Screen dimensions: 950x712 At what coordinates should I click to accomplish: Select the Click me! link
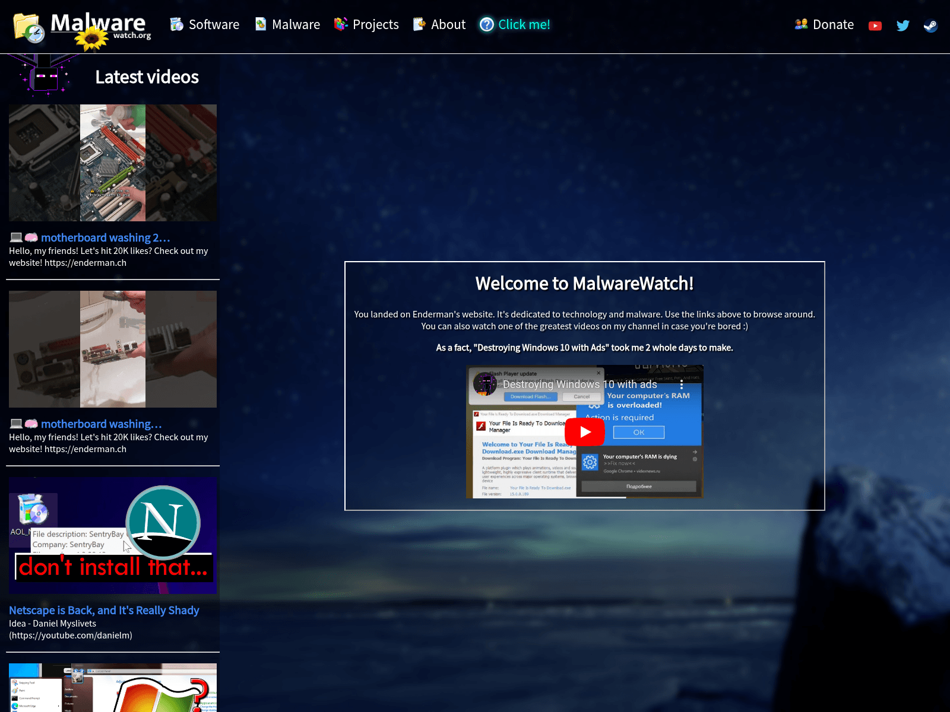tap(524, 24)
